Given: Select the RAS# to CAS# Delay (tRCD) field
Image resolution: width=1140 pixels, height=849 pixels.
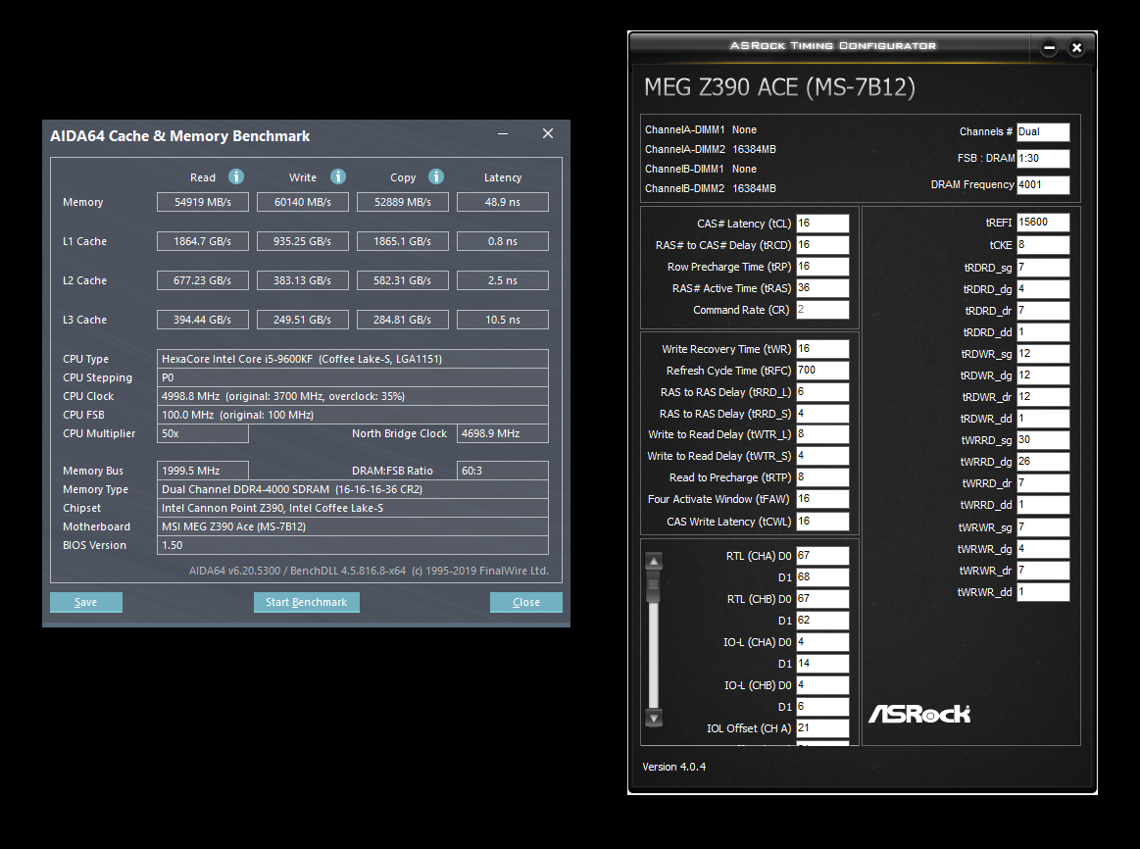Looking at the screenshot, I should pyautogui.click(x=822, y=245).
